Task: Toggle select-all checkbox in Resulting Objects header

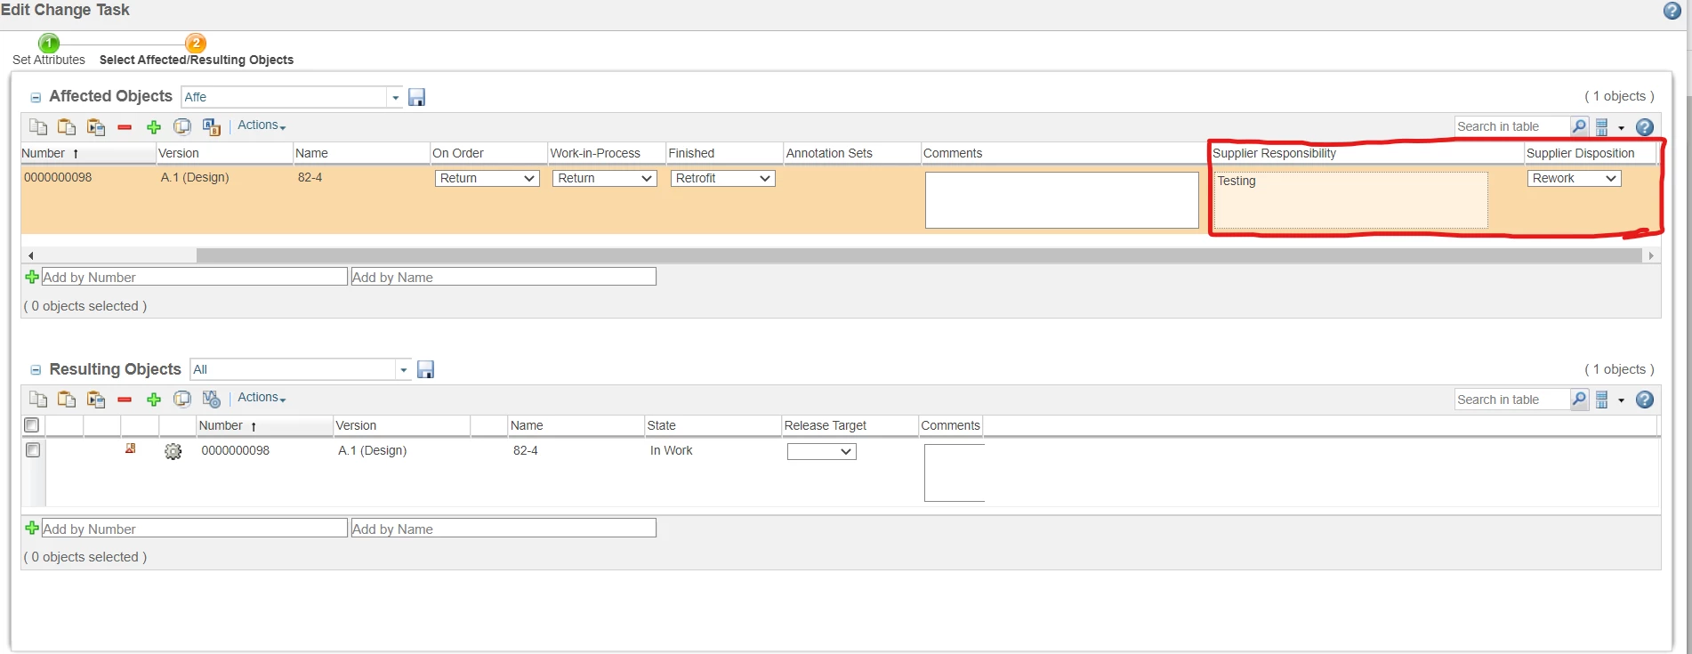Action: coord(32,425)
